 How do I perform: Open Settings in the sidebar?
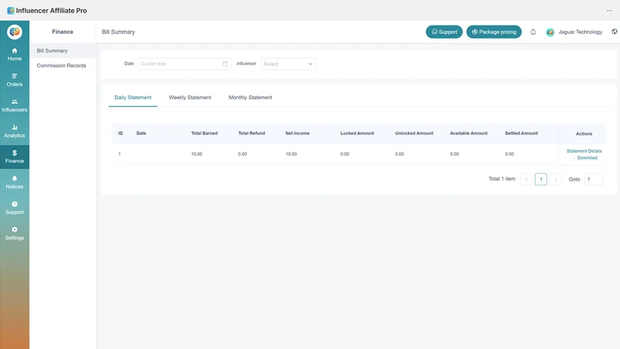pyautogui.click(x=14, y=233)
